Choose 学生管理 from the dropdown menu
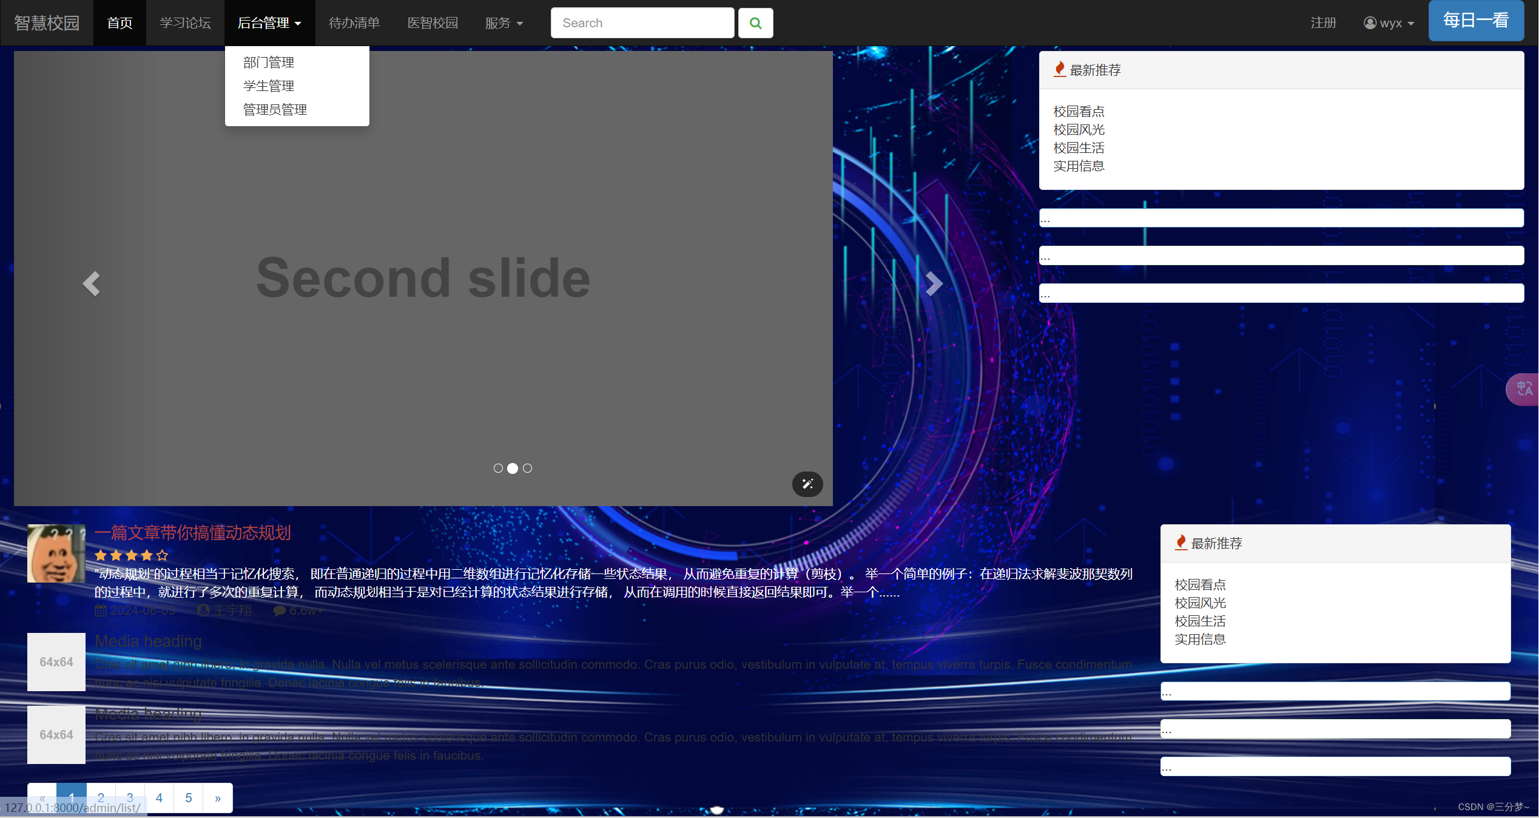Screen dimensions: 1539x818 269,86
